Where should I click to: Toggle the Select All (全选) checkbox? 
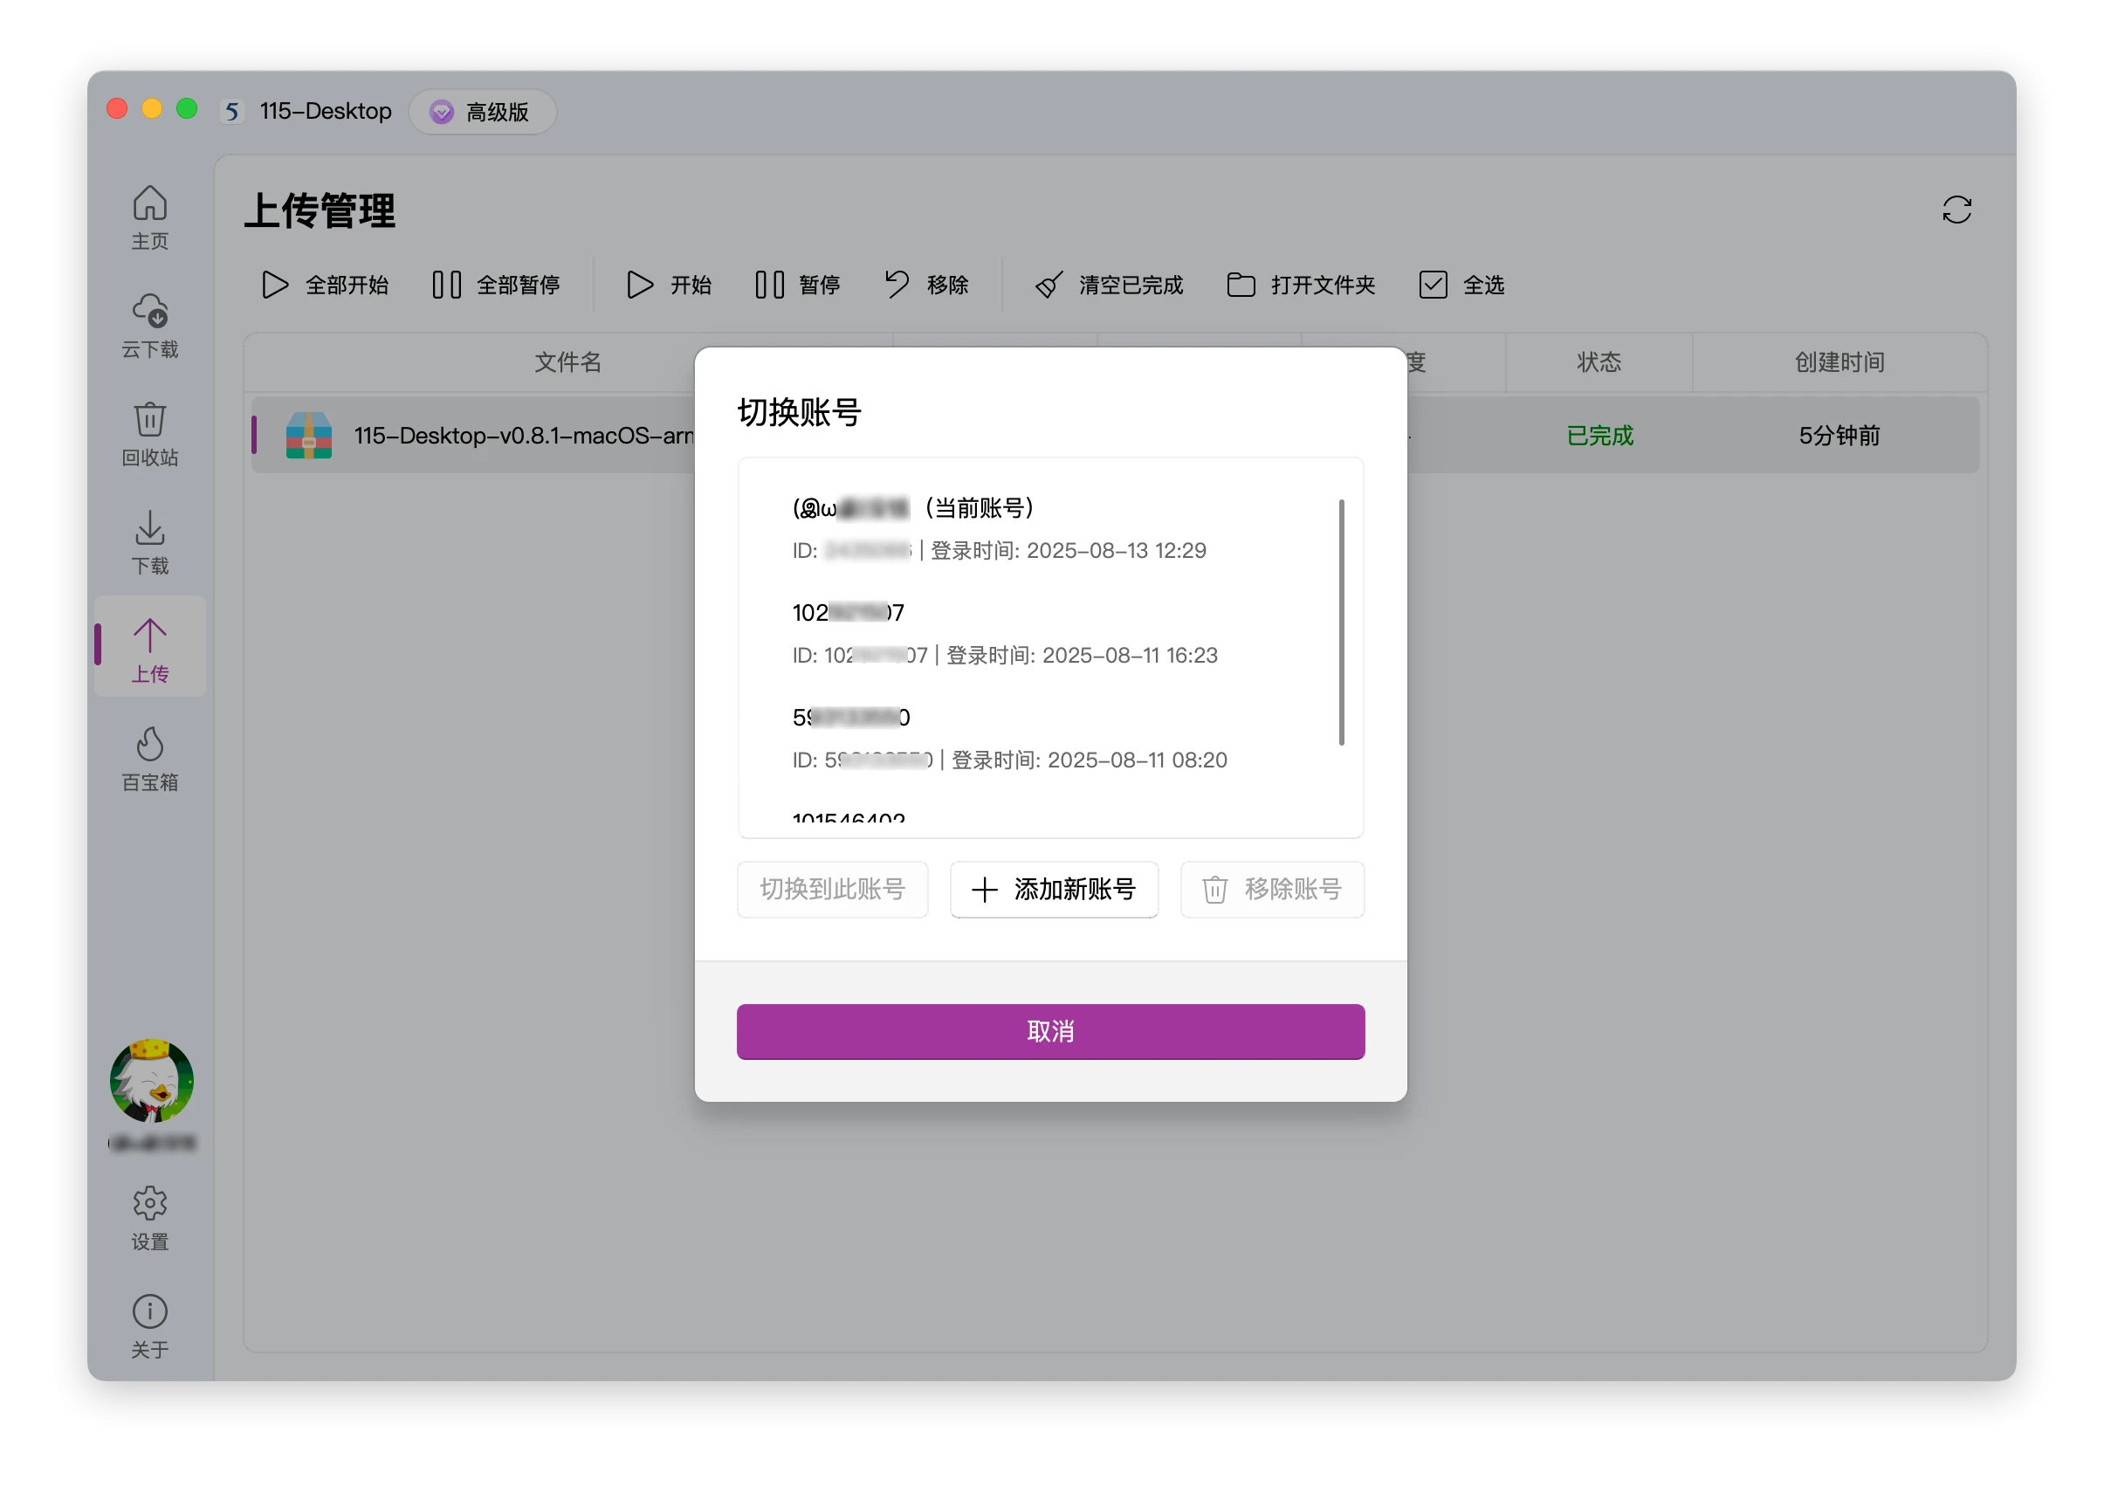pyautogui.click(x=1433, y=286)
